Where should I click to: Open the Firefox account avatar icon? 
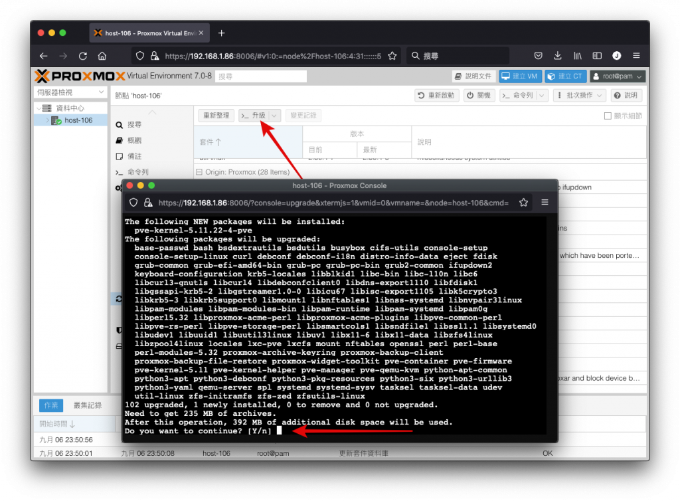[617, 56]
